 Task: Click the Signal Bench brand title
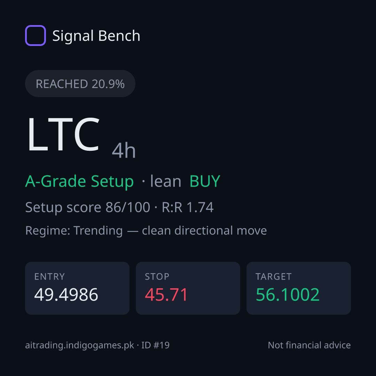pyautogui.click(x=96, y=36)
